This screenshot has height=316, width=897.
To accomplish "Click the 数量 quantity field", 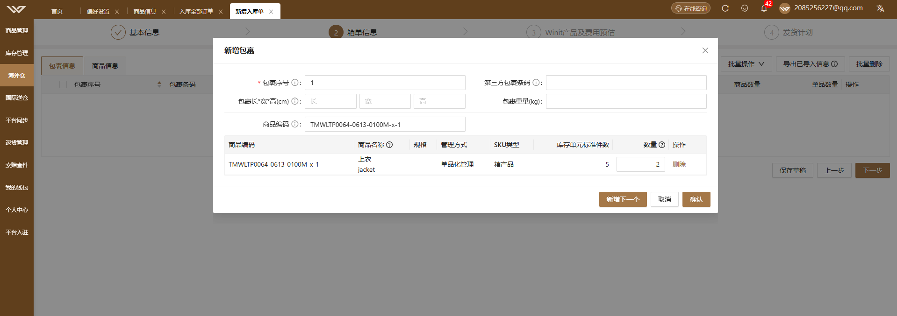I will click(x=641, y=164).
